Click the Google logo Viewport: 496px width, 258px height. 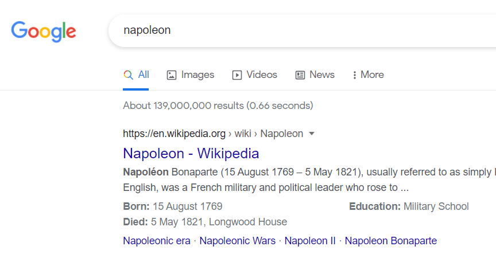[44, 30]
